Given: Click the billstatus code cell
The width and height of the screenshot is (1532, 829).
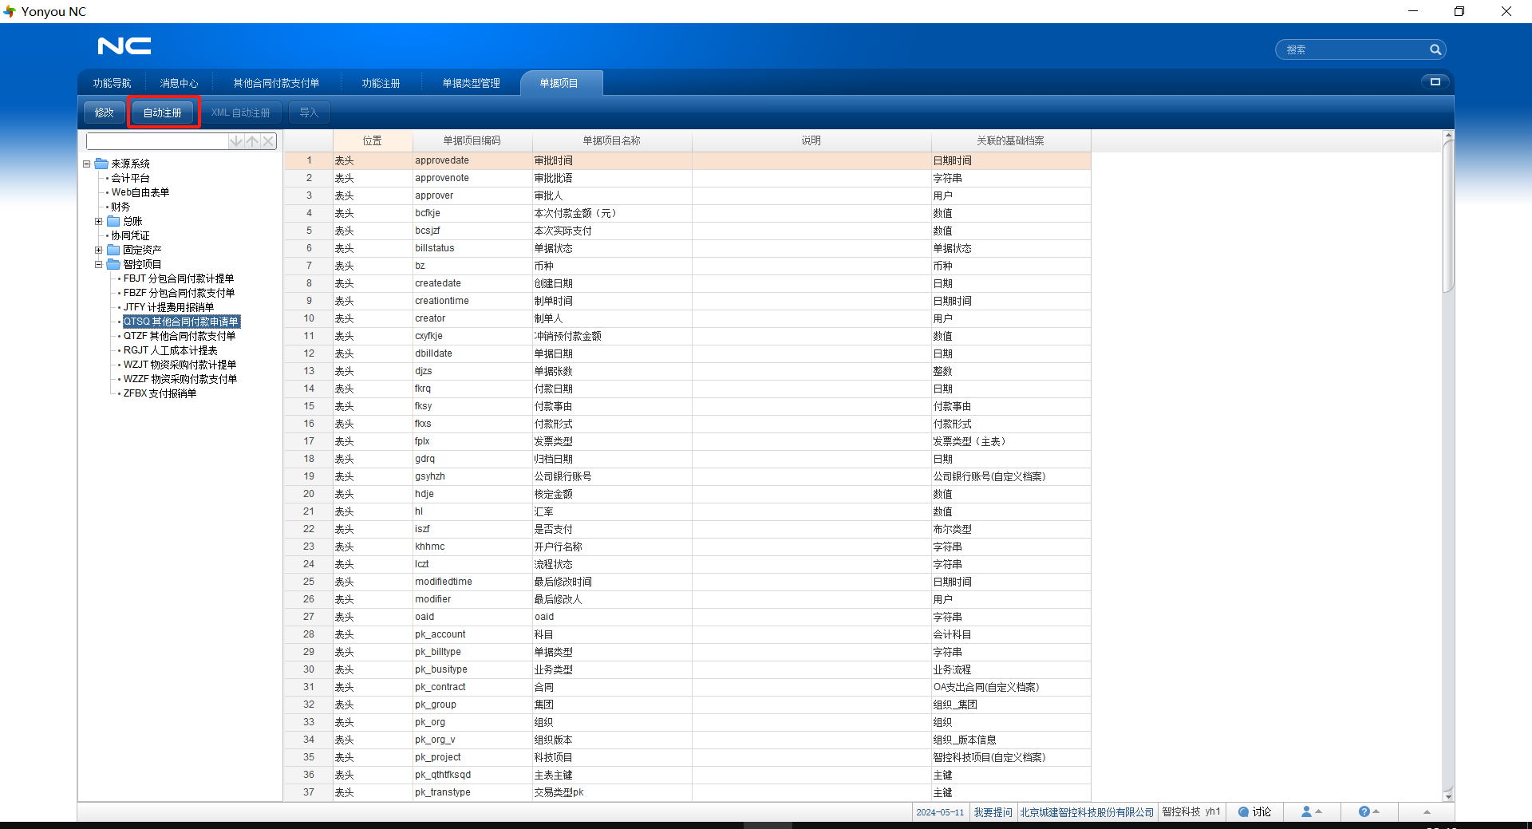Looking at the screenshot, I should point(472,248).
